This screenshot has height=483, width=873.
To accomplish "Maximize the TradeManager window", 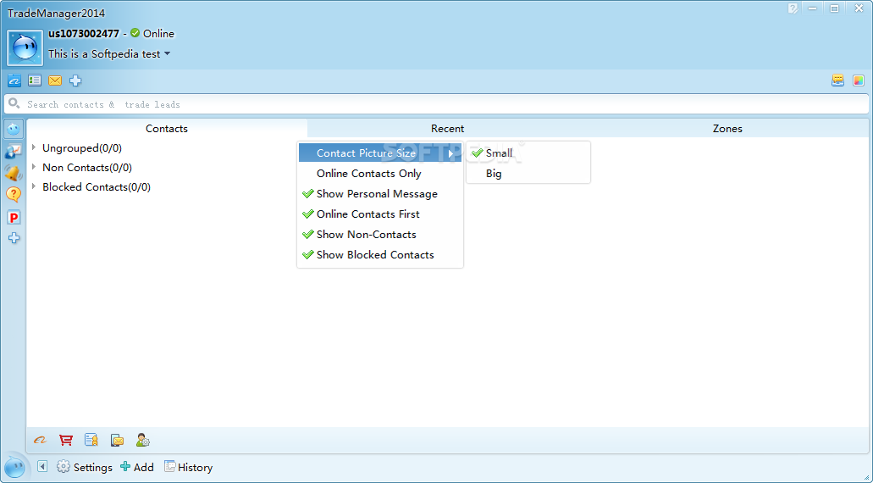I will tap(834, 8).
